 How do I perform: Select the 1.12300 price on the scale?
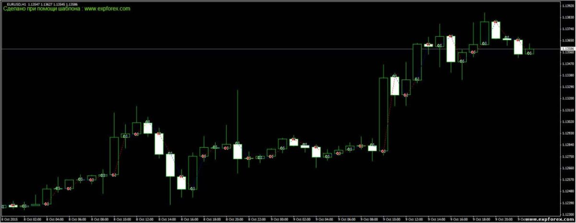(568, 214)
